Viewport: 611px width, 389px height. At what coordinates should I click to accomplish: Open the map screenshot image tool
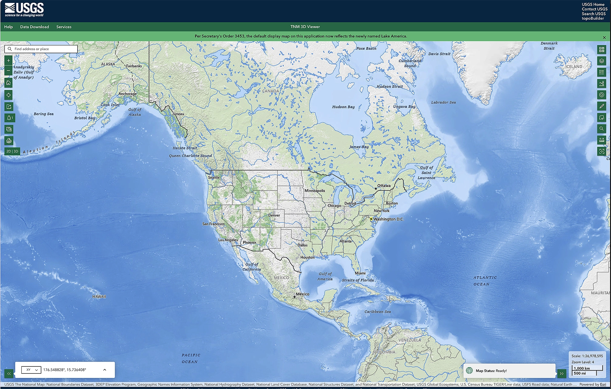[9, 129]
